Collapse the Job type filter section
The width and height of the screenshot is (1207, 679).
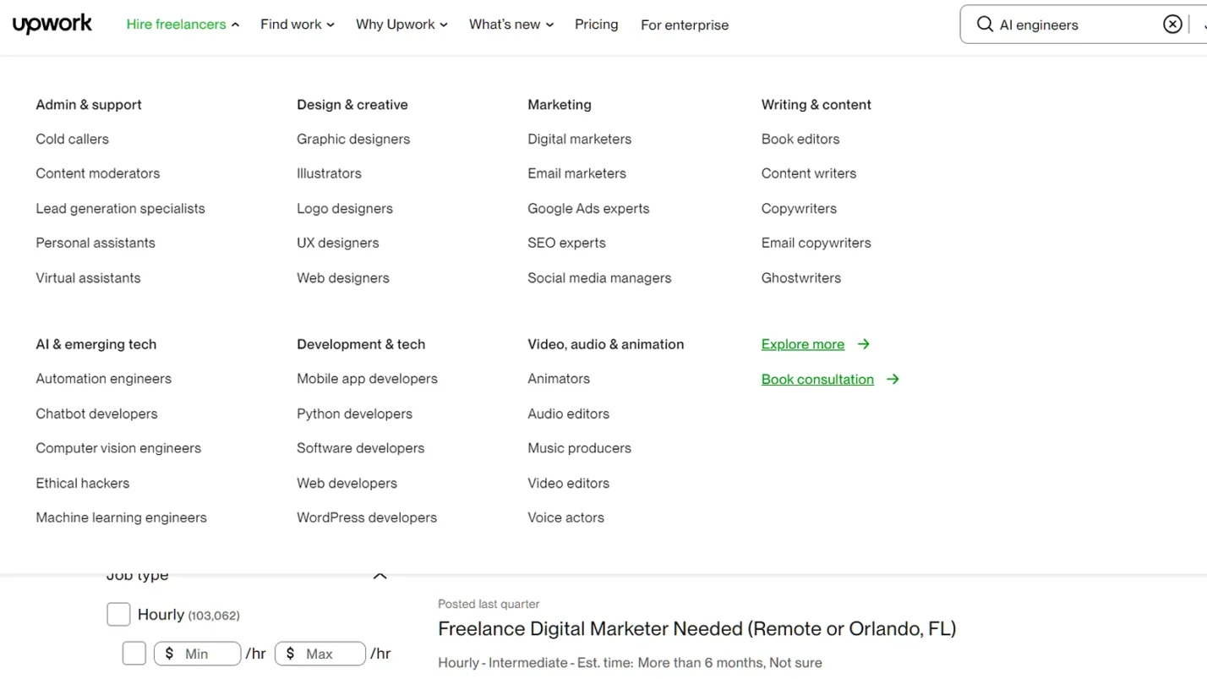[x=380, y=576]
